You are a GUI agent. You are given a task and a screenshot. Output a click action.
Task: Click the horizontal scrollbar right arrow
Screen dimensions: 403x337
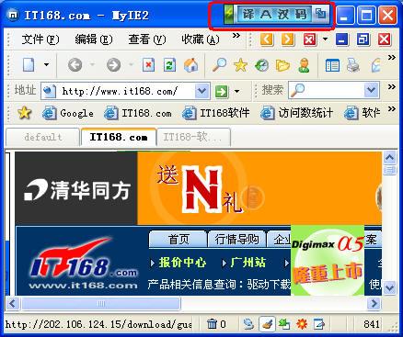[374, 304]
